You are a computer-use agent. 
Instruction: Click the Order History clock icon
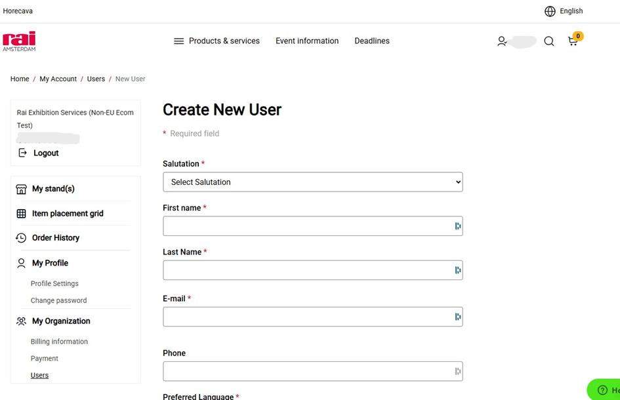(x=21, y=238)
